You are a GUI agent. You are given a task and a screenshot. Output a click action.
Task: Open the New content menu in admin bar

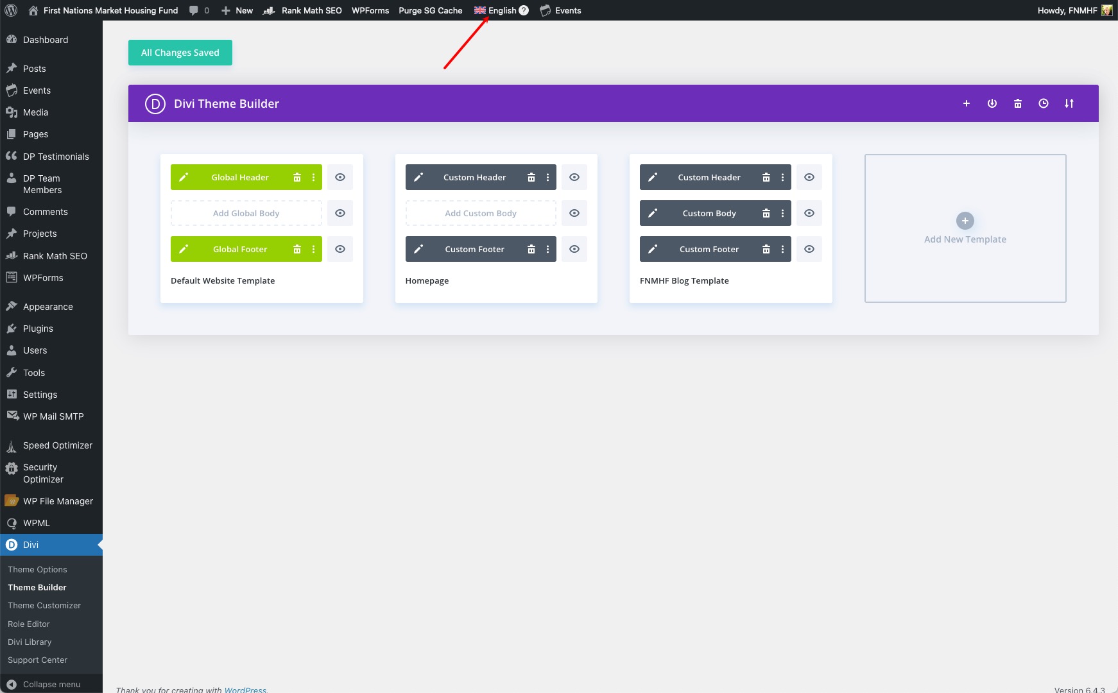237,10
